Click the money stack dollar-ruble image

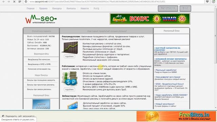(x=70, y=79)
